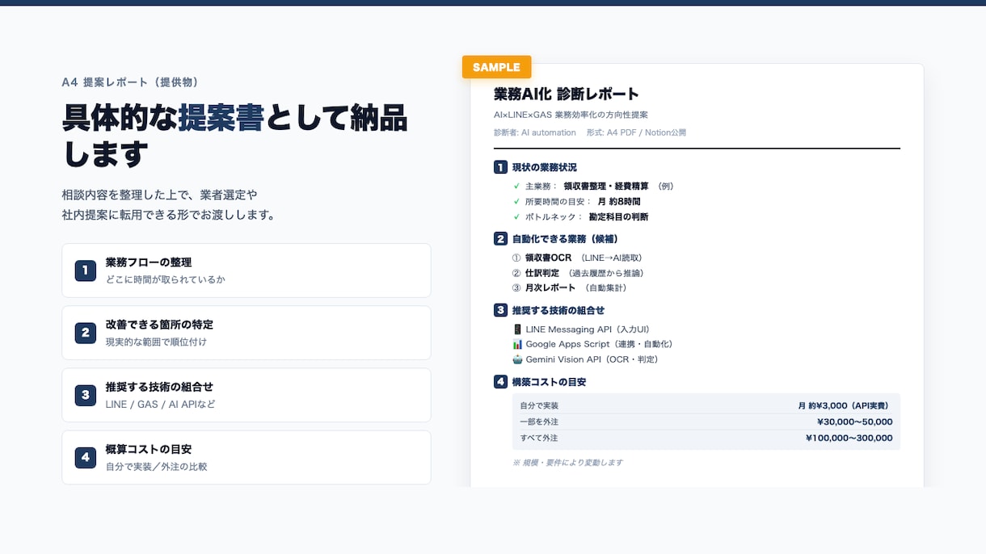Click the robot icon beside Gemini Vision API
The height and width of the screenshot is (554, 986).
point(517,359)
